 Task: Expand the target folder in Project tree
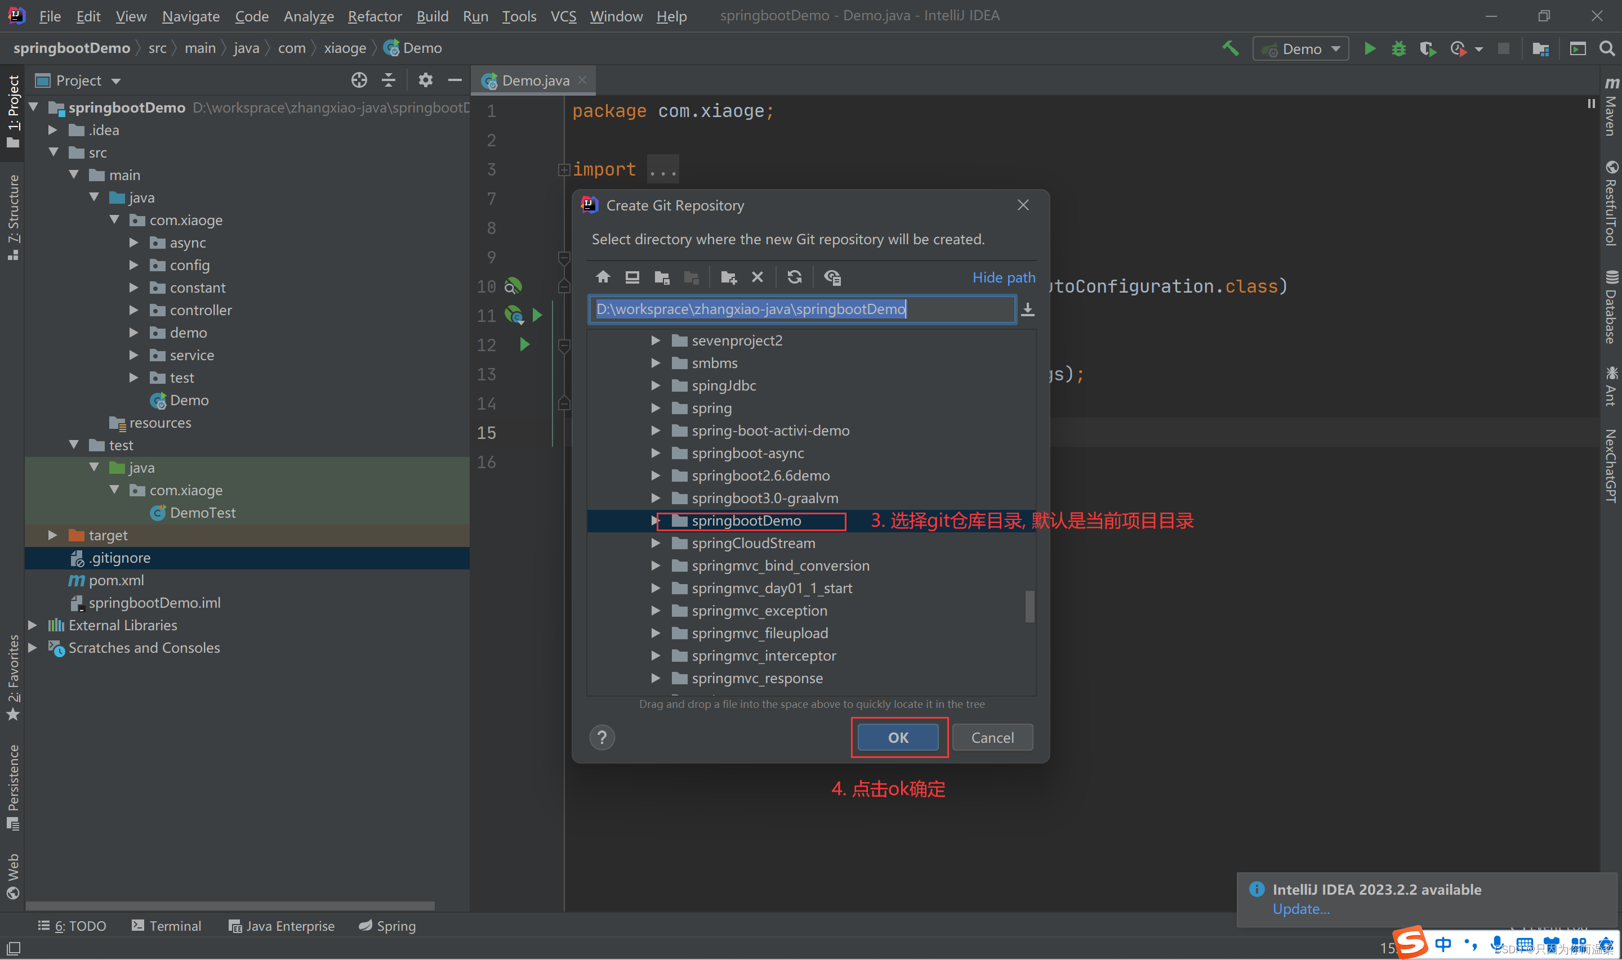point(53,535)
